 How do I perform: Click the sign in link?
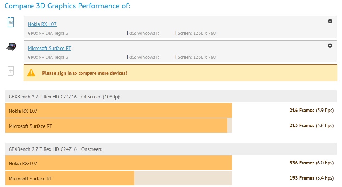coord(64,73)
